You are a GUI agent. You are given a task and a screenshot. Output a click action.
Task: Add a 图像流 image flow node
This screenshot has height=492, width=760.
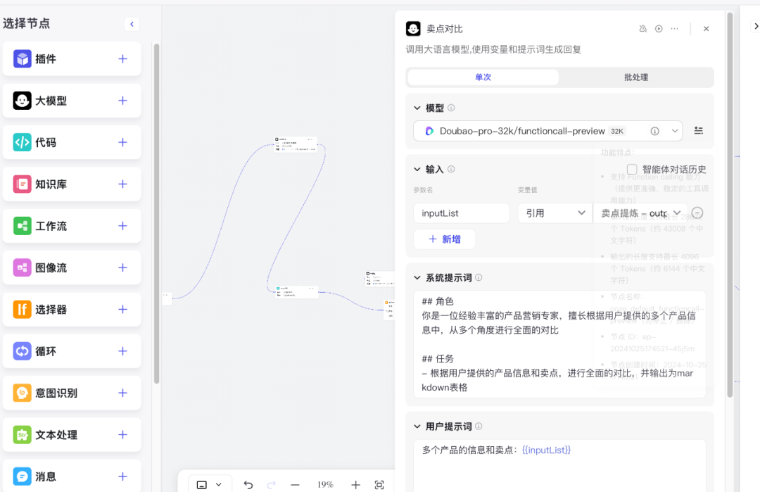122,267
